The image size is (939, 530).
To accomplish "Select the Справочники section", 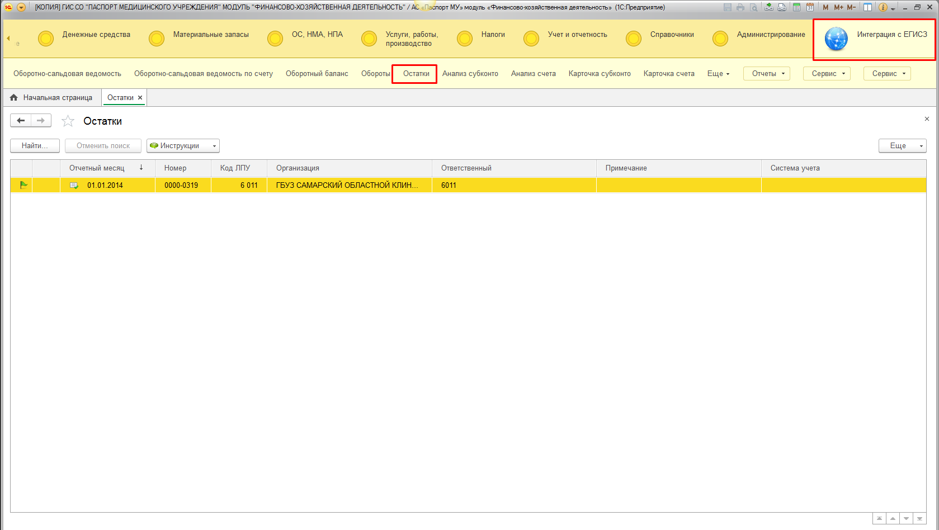I will (x=672, y=35).
